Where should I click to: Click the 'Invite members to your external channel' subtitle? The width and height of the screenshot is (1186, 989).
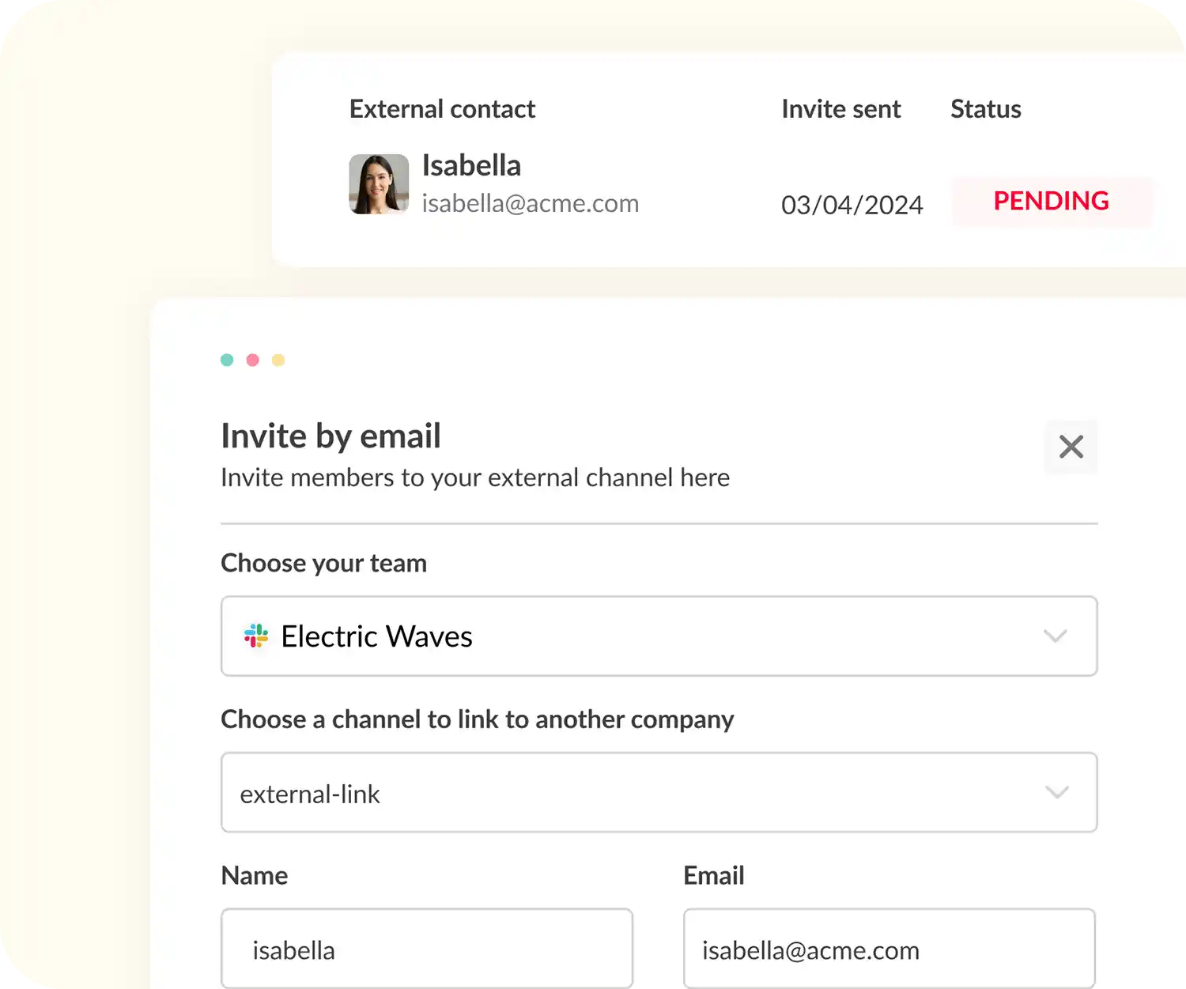click(475, 478)
